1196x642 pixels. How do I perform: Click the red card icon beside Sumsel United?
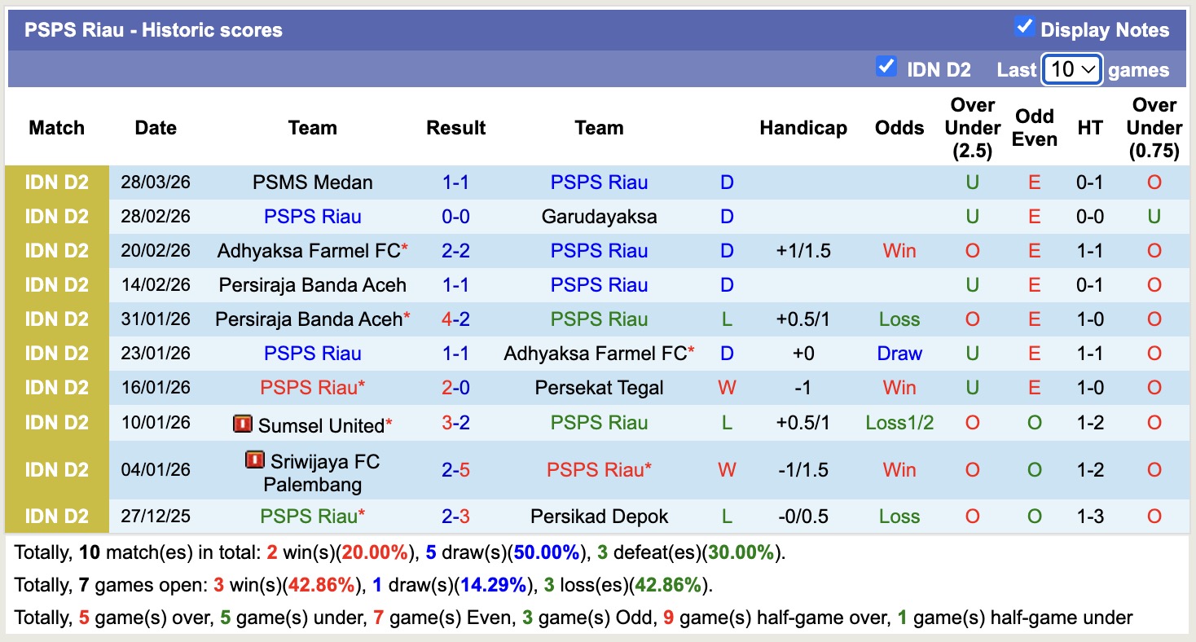[x=242, y=424]
